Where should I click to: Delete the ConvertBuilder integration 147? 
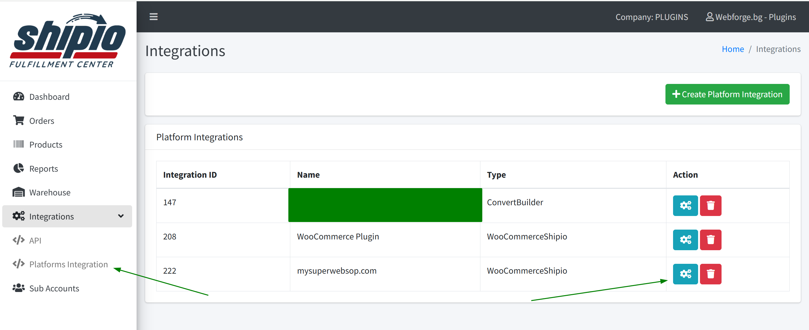(x=710, y=206)
